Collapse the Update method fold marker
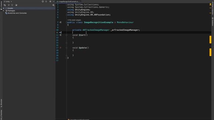 [67, 48]
